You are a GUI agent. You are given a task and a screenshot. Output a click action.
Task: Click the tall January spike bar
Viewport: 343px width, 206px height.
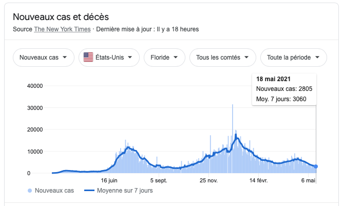pyautogui.click(x=233, y=138)
